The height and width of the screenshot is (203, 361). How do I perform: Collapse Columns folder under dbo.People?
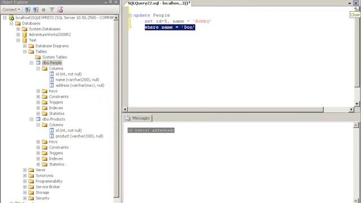(38, 68)
